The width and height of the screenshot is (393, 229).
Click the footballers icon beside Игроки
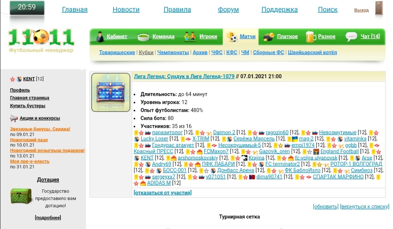click(190, 37)
